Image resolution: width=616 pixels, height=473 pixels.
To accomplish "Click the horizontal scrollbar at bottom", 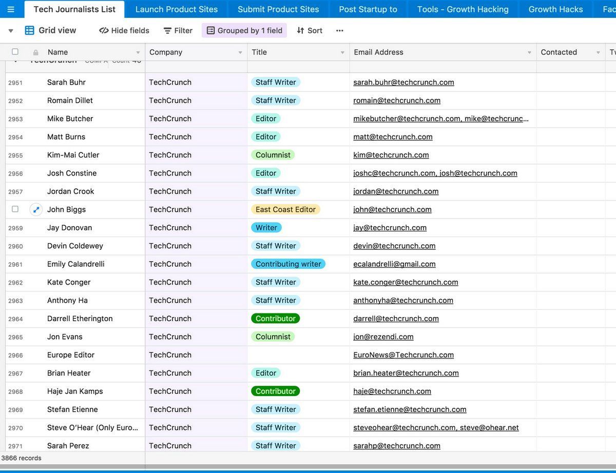I will pyautogui.click(x=308, y=467).
